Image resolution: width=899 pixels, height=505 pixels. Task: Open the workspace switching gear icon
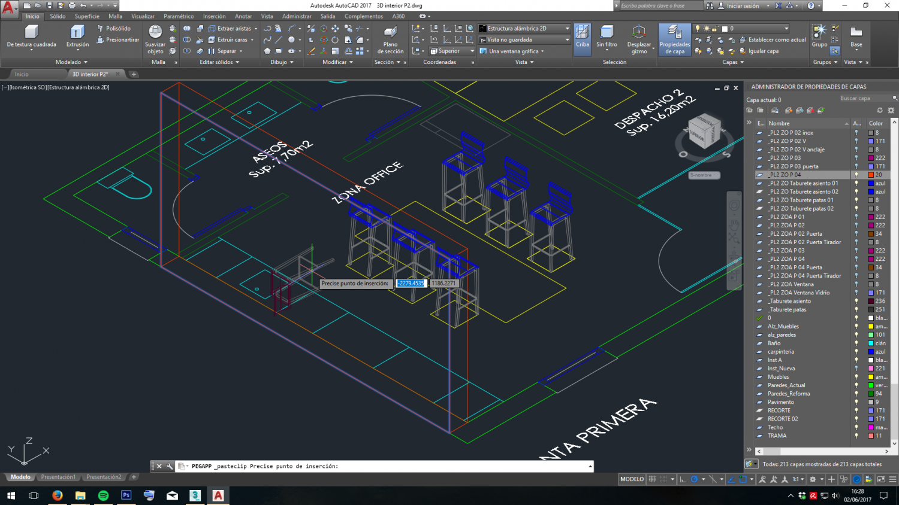(813, 479)
